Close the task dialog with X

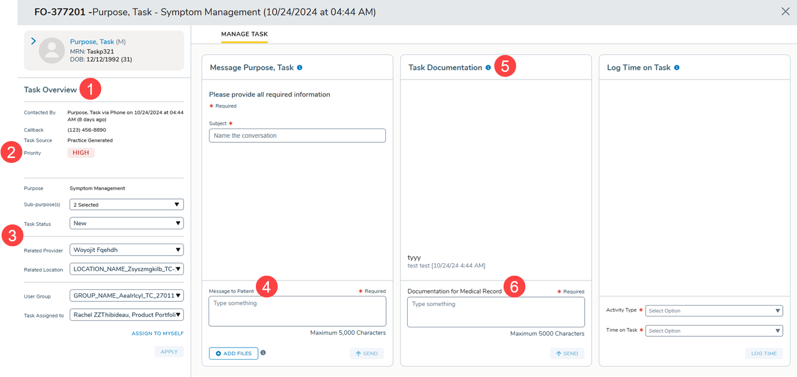point(785,11)
